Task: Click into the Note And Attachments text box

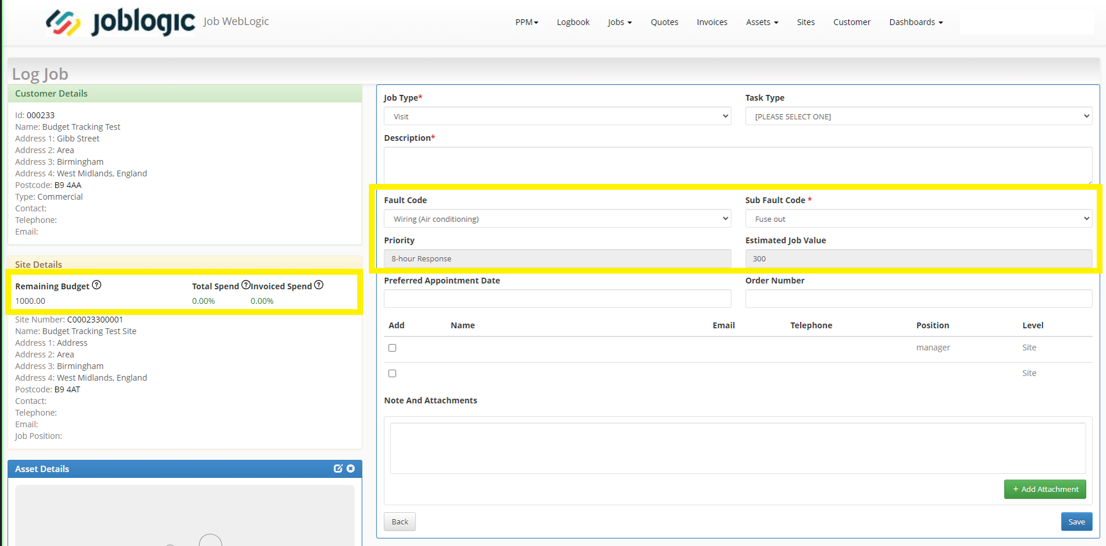Action: tap(738, 448)
